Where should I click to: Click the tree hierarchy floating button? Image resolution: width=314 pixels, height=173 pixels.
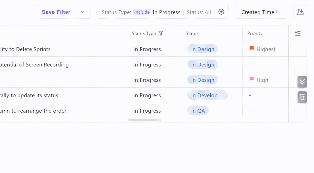coord(302,97)
